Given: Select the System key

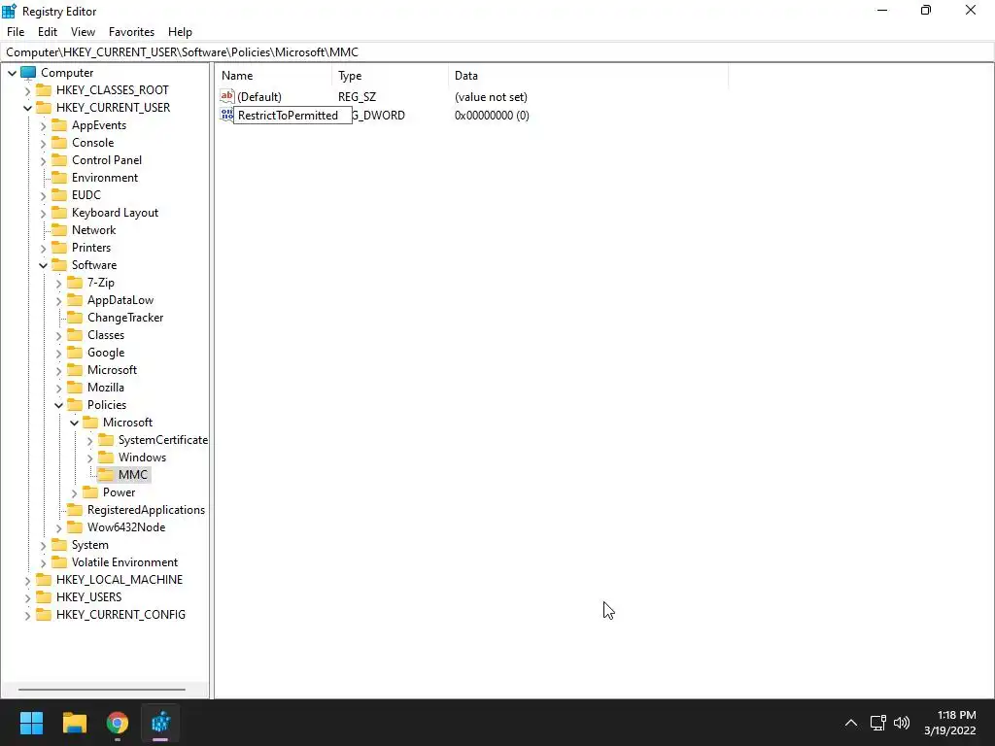Looking at the screenshot, I should [90, 545].
